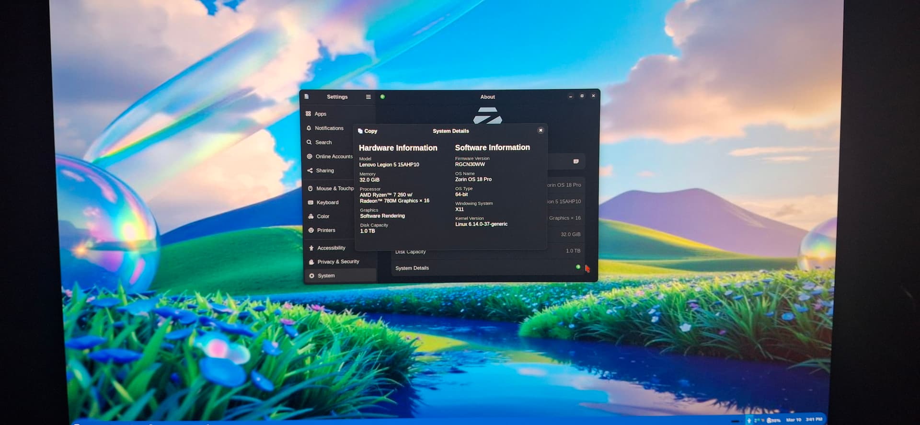
Task: Select the Privacy & Security hand icon
Action: click(x=311, y=262)
